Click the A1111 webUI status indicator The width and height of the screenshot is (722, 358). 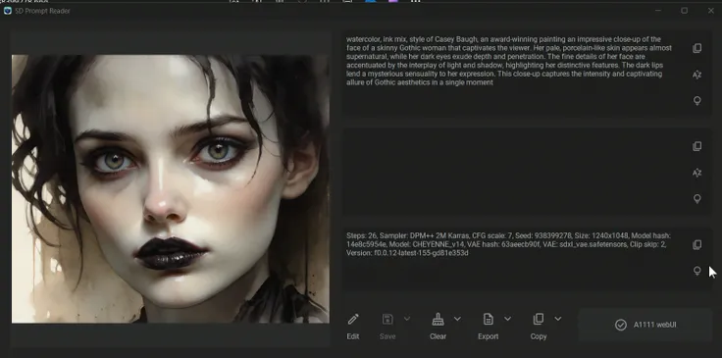click(x=645, y=325)
